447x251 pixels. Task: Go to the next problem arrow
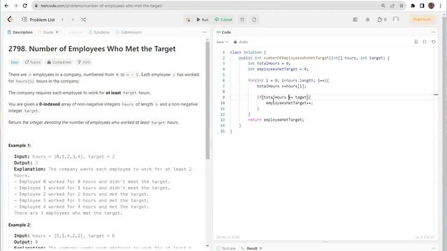[x=73, y=20]
